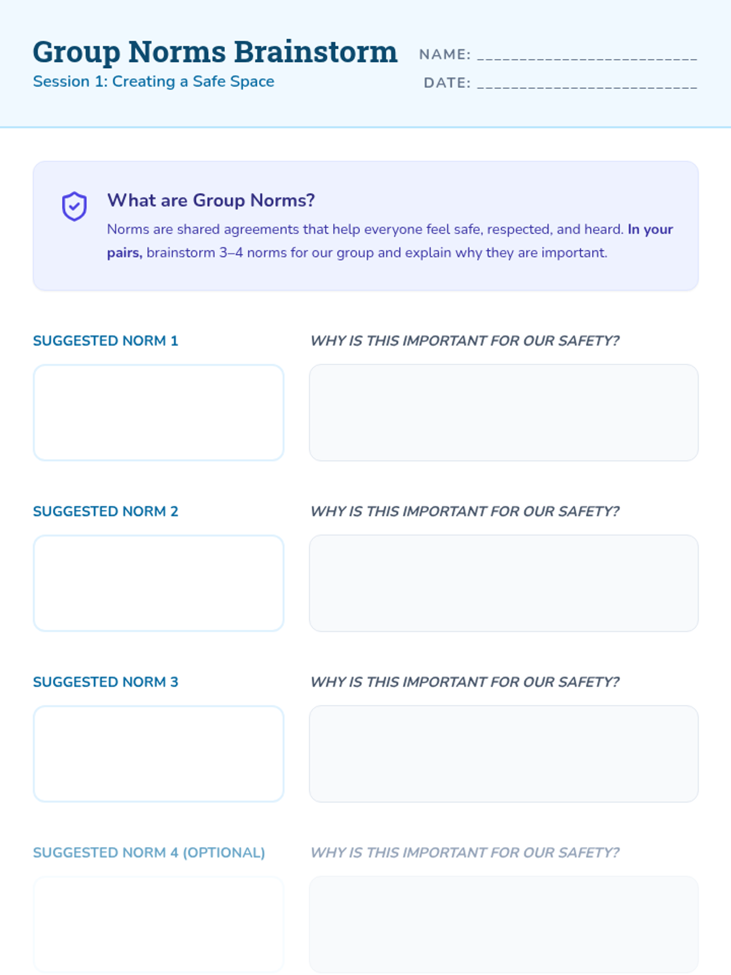
Task: Select the Date blank line
Action: 587,83
